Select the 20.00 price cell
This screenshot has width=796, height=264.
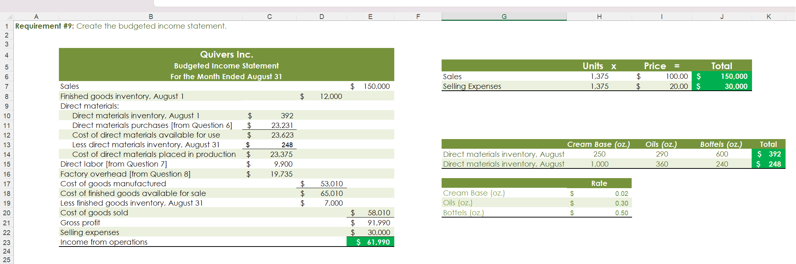click(661, 86)
